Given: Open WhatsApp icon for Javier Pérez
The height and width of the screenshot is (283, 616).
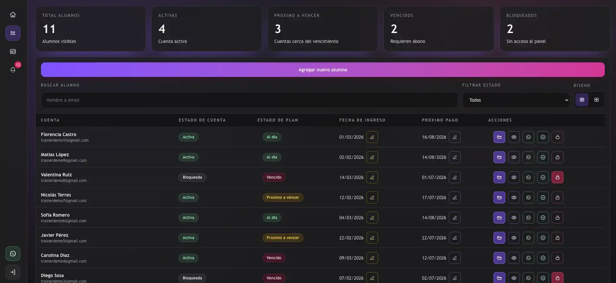Looking at the screenshot, I should (528, 238).
